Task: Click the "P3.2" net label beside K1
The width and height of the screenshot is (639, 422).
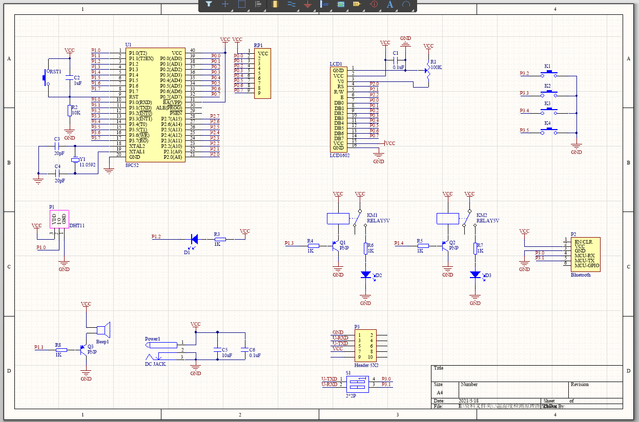Action: [x=524, y=74]
